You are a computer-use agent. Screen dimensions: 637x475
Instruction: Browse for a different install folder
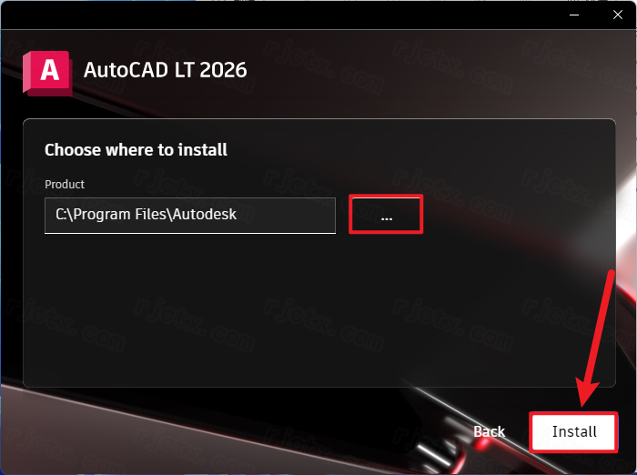pyautogui.click(x=386, y=214)
